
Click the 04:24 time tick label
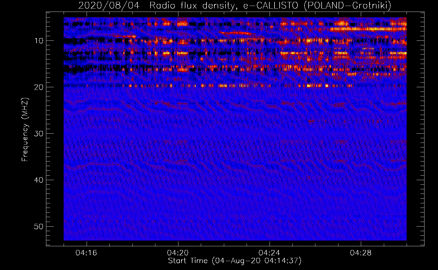point(269,253)
